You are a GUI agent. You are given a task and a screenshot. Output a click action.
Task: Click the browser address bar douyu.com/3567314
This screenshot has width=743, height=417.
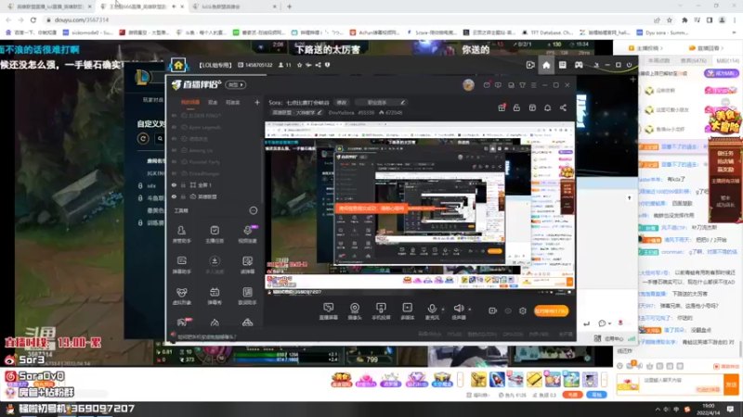[x=82, y=19]
